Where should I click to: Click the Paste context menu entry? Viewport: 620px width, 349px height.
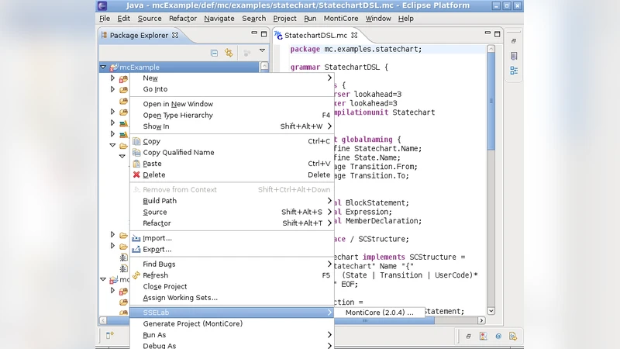point(153,164)
